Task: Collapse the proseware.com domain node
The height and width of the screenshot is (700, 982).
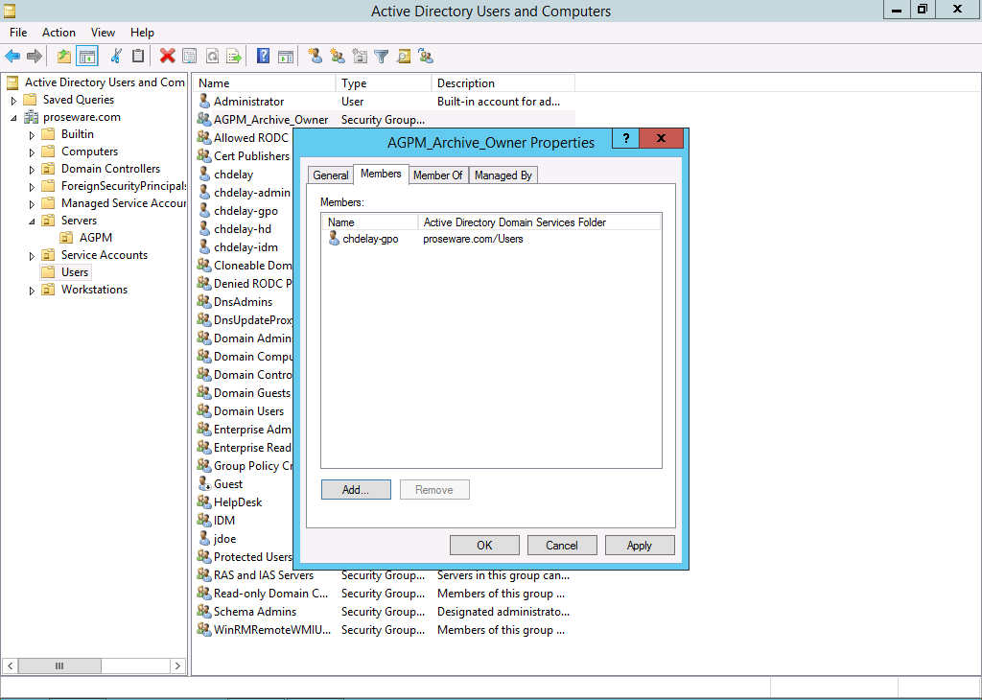Action: click(13, 118)
